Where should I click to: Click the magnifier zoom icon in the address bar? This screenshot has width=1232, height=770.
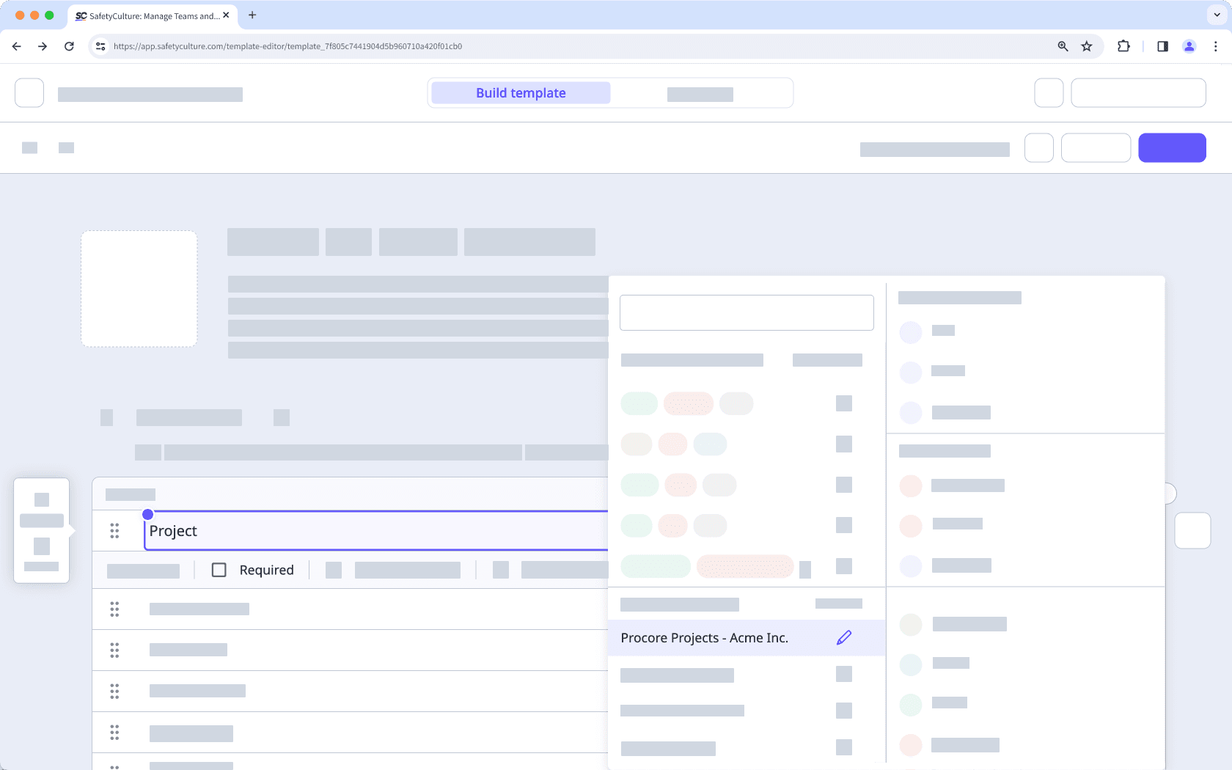coord(1062,45)
